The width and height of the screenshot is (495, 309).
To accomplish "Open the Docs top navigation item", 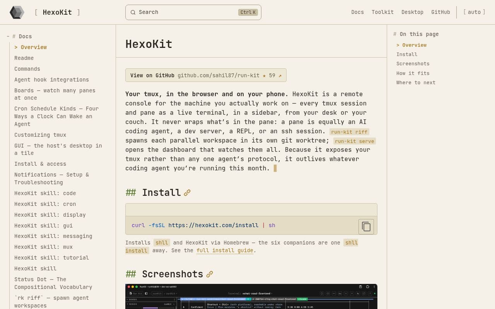I will pyautogui.click(x=357, y=12).
